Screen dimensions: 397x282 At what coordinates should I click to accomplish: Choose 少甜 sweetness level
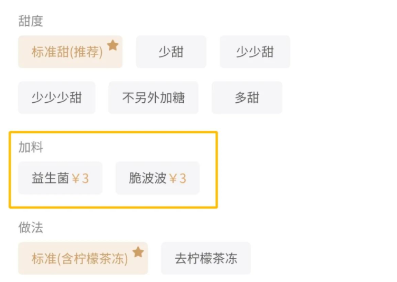(171, 52)
